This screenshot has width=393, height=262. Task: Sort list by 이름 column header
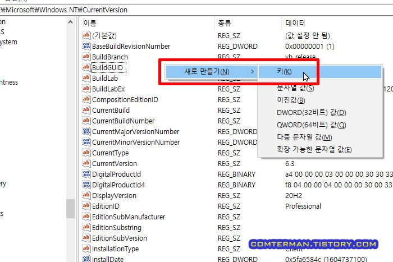[x=147, y=24]
